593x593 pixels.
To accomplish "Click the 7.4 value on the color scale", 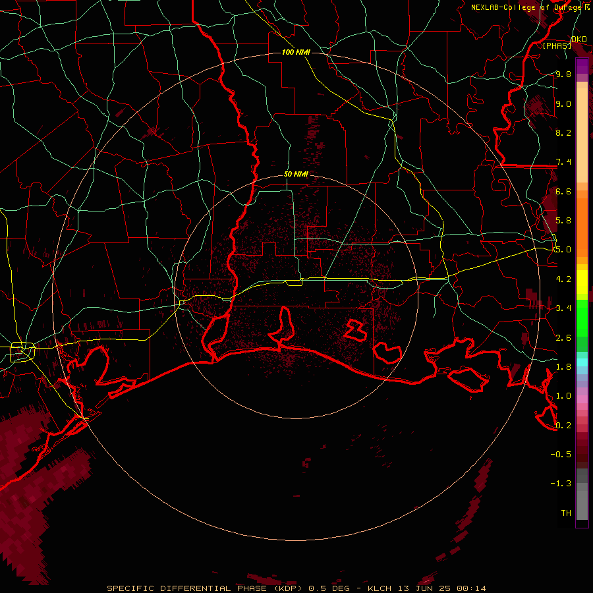I will (x=563, y=162).
